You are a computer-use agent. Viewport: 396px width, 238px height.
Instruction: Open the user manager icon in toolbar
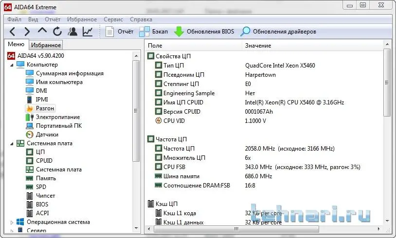point(72,32)
